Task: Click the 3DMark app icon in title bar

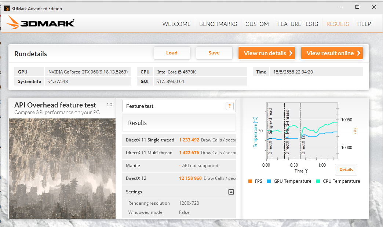Action: (x=7, y=8)
